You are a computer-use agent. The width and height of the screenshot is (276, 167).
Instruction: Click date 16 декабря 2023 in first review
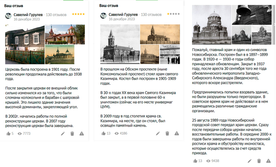click(x=27, y=19)
